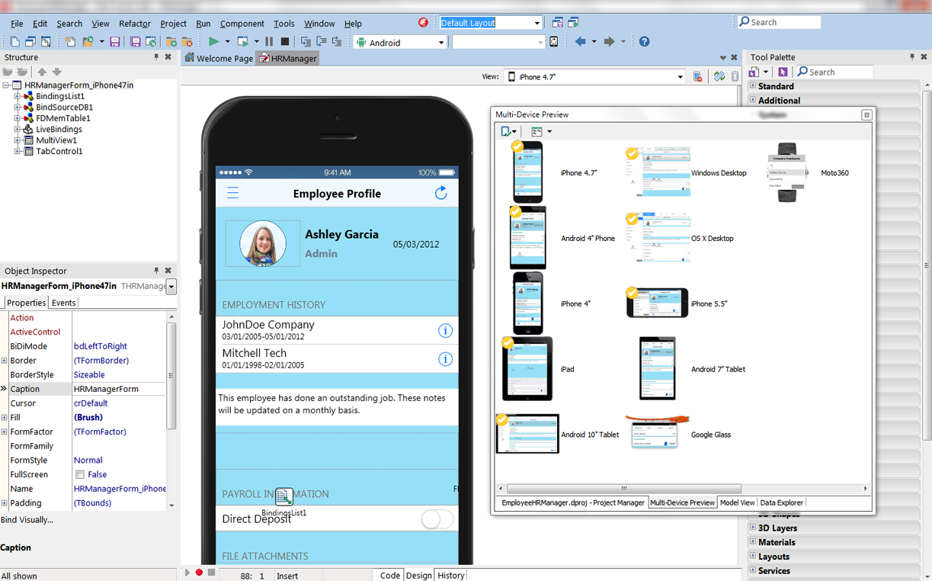Click the green Run arrow button
Screen dimensions: 932x581
click(214, 42)
